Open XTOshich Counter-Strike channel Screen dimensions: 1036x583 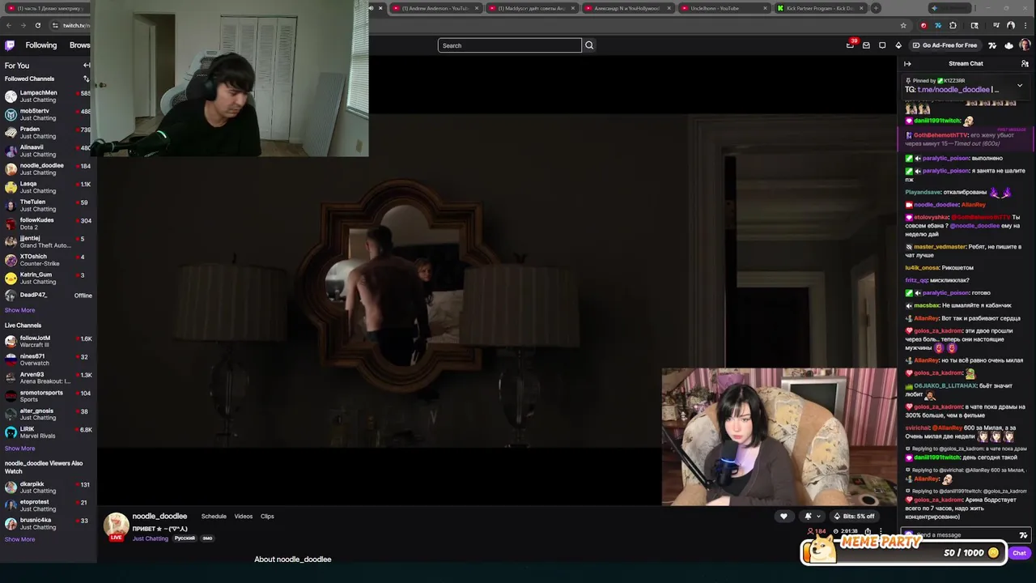point(48,260)
